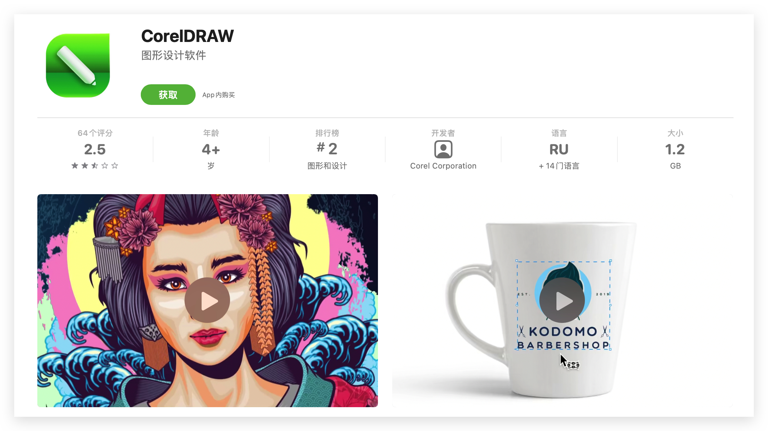Open the #2 chart ranking
Screen dimensions: 768x431
327,148
